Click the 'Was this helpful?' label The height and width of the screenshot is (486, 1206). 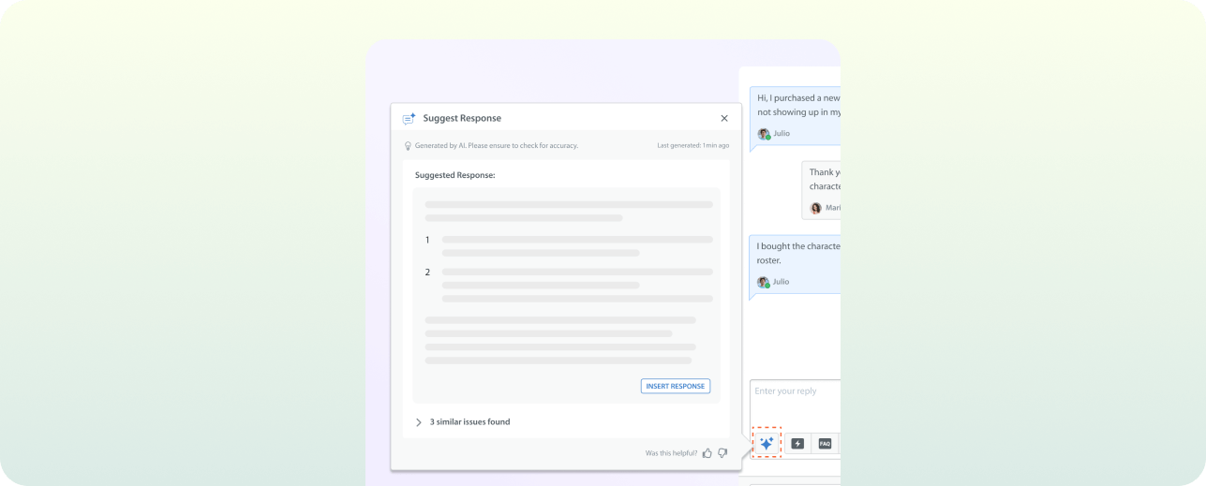671,453
